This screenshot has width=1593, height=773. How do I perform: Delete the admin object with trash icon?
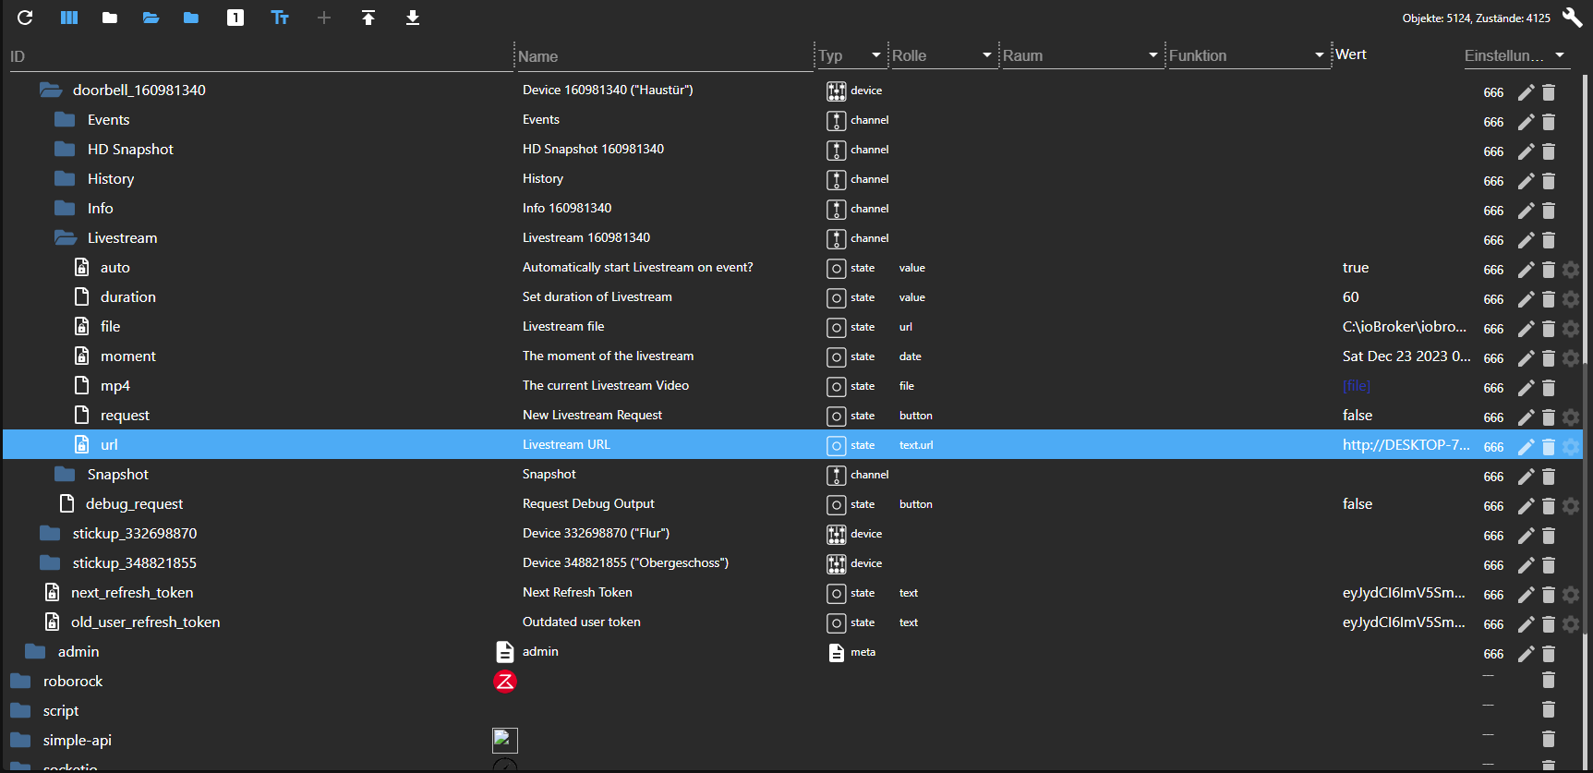(x=1549, y=654)
